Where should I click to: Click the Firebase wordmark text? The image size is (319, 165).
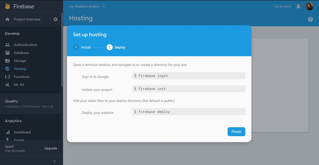(24, 7)
